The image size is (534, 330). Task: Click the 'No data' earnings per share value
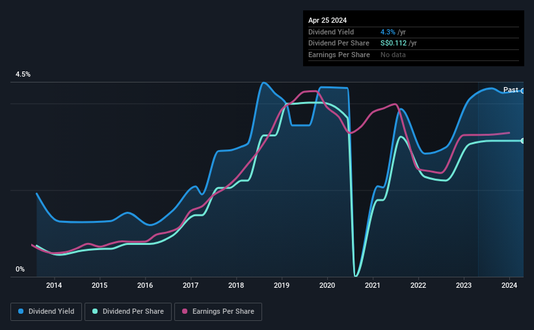click(393, 55)
